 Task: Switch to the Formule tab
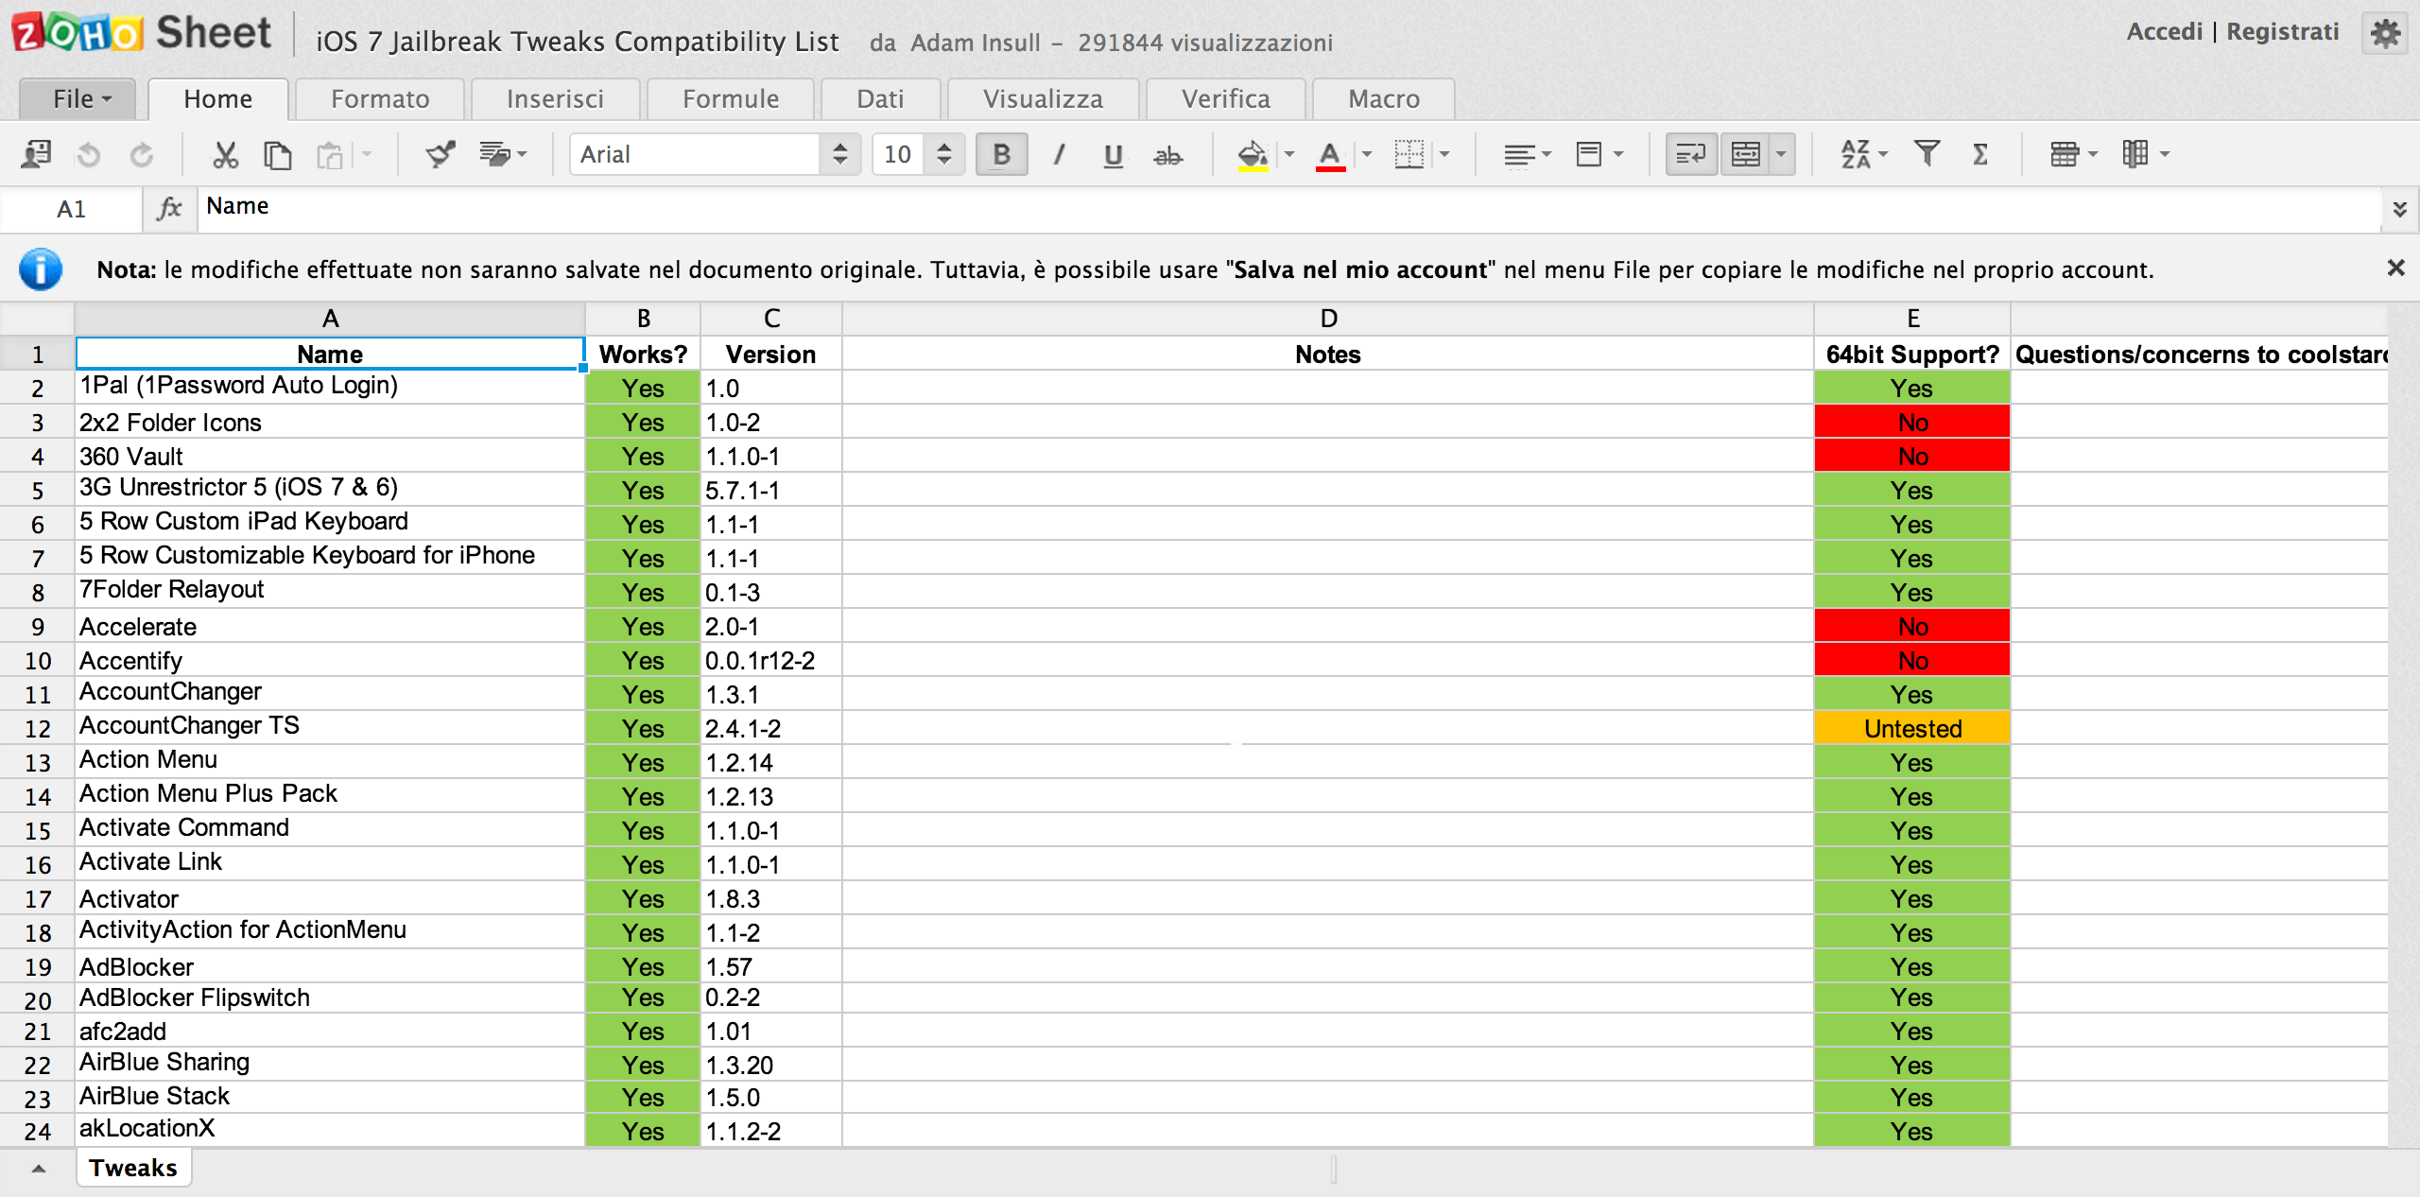pyautogui.click(x=731, y=99)
